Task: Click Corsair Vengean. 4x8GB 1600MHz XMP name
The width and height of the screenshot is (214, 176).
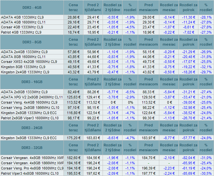Action: pos(32,158)
